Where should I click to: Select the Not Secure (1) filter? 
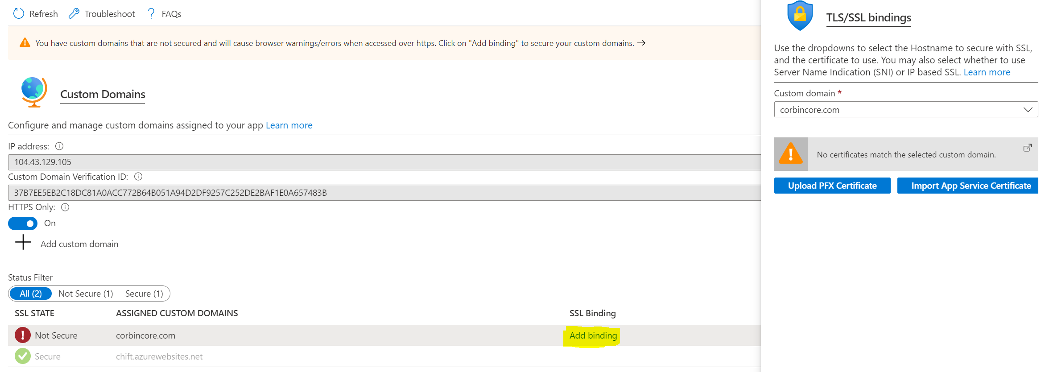pyautogui.click(x=86, y=293)
